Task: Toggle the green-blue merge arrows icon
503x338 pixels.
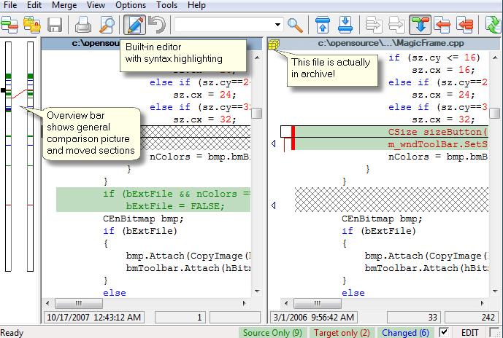Action: (x=420, y=25)
